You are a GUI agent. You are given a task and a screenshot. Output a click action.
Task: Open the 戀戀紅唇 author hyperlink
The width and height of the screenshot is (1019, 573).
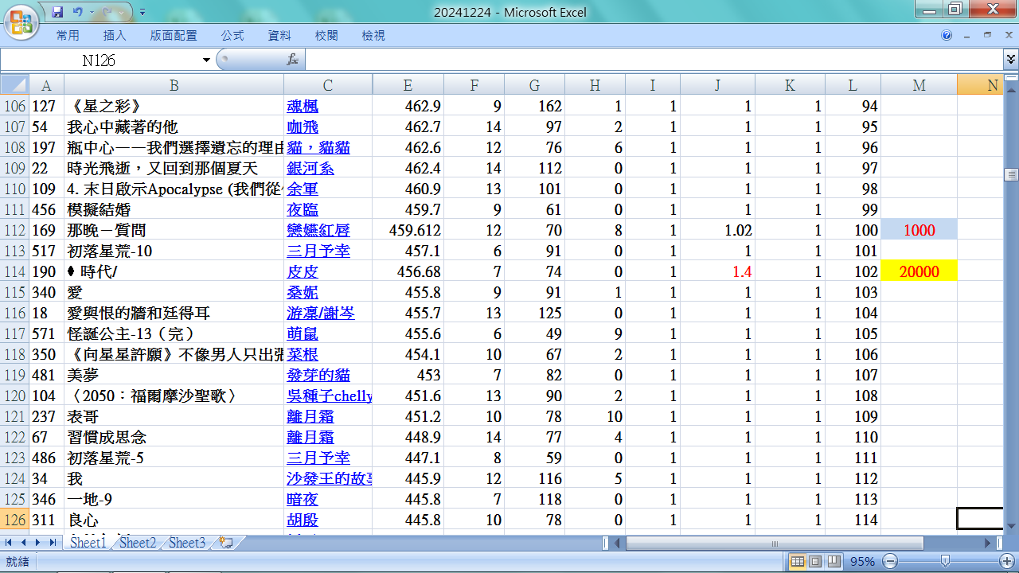pyautogui.click(x=318, y=230)
